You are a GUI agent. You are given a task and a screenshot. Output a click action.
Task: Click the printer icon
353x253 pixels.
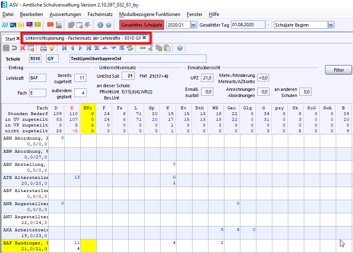pos(43,48)
